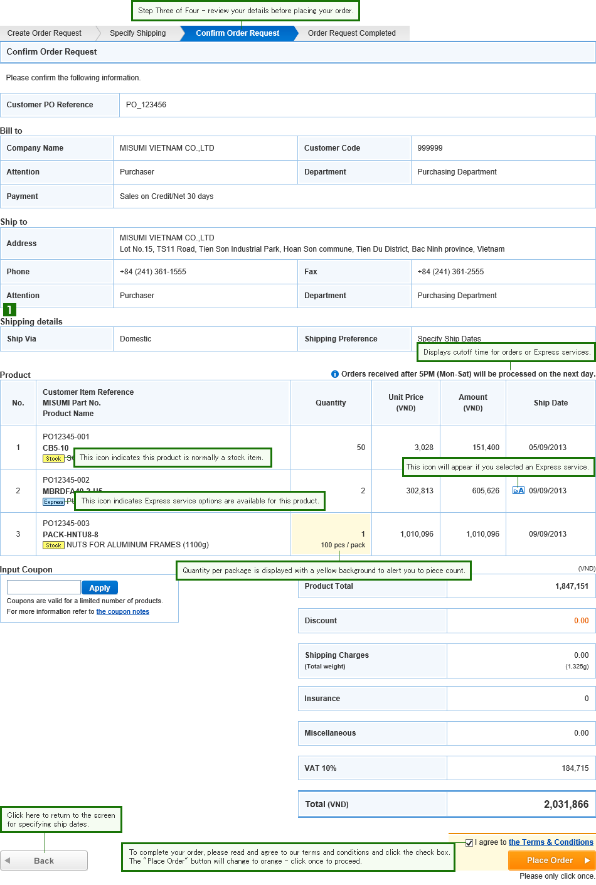This screenshot has width=596, height=885.
Task: Toggle the terms agreement checkbox
Action: [x=469, y=843]
